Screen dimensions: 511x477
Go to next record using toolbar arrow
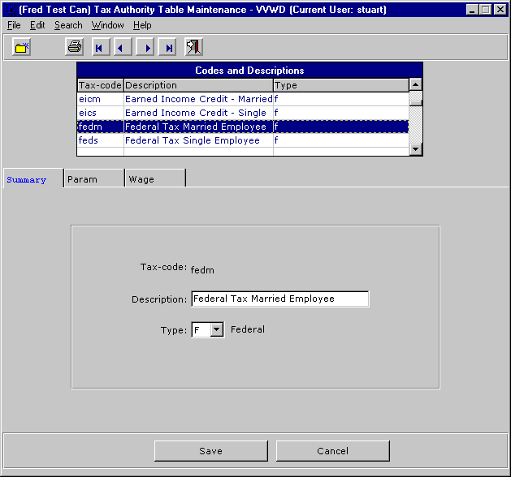(146, 48)
